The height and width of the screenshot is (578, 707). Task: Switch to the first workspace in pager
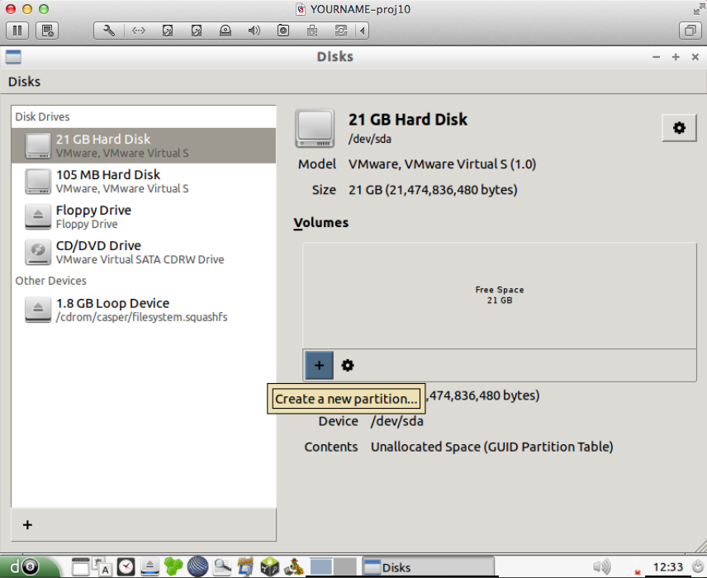pos(321,566)
